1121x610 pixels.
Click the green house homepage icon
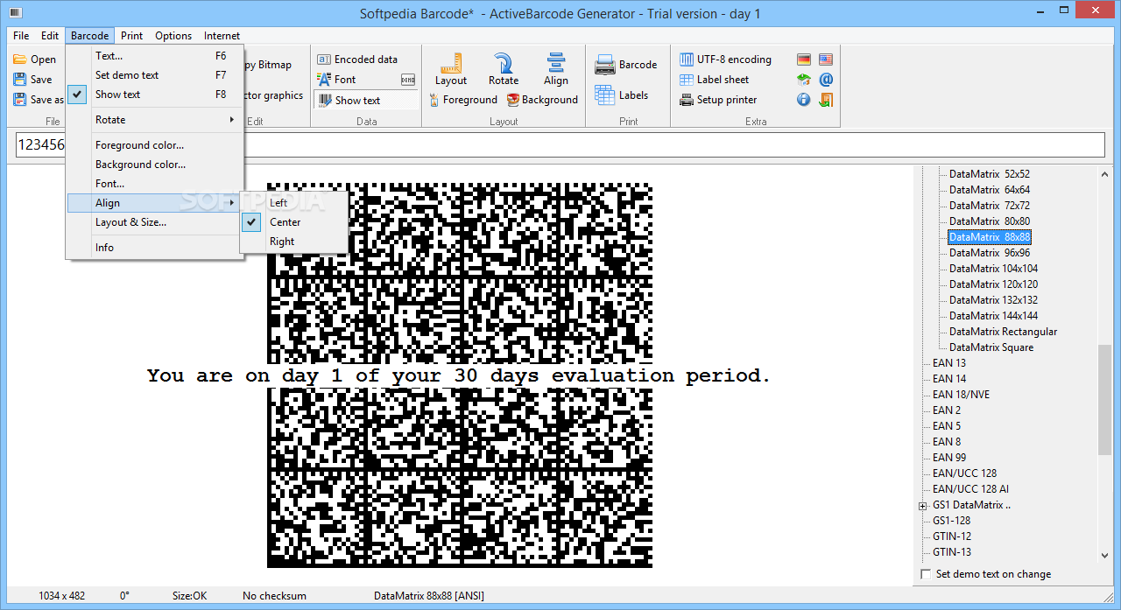coord(804,80)
